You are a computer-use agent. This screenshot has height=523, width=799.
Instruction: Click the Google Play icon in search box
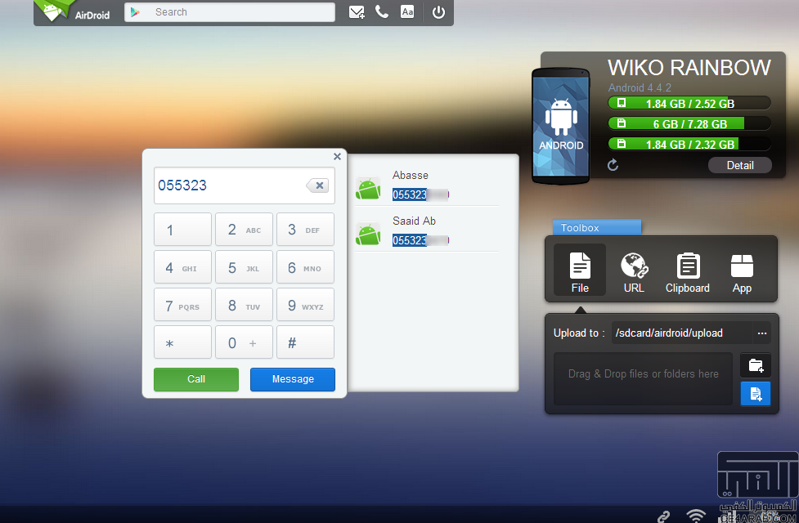[x=135, y=11]
